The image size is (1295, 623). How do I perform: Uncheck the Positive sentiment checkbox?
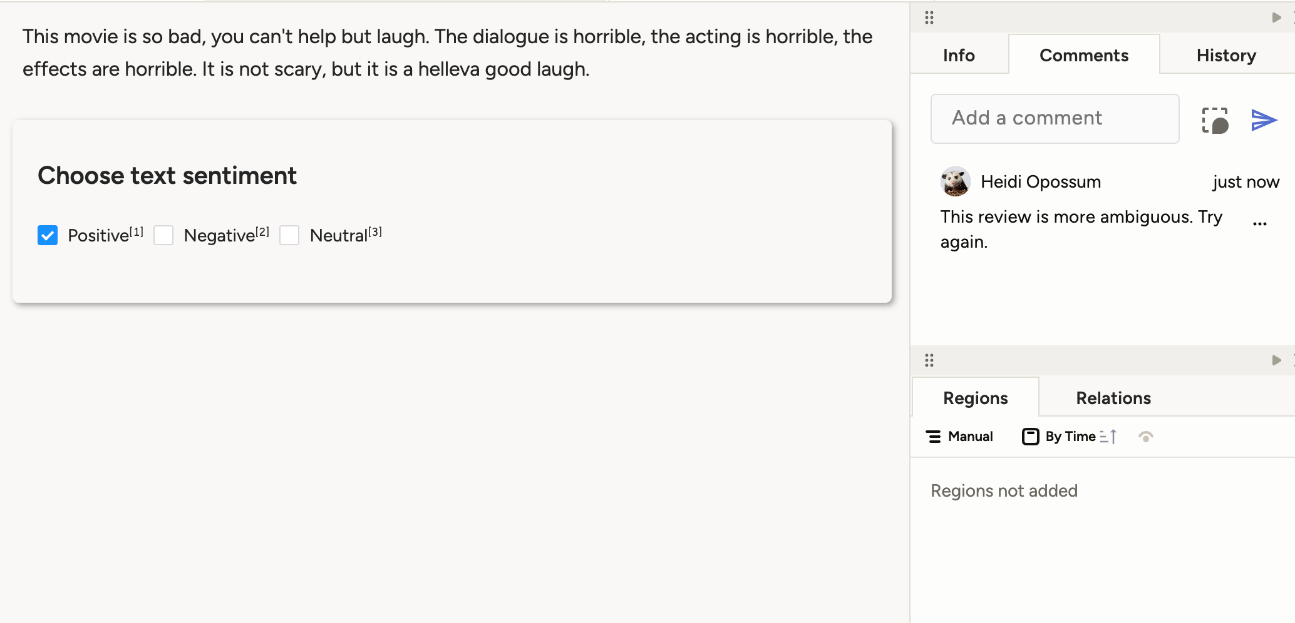48,235
